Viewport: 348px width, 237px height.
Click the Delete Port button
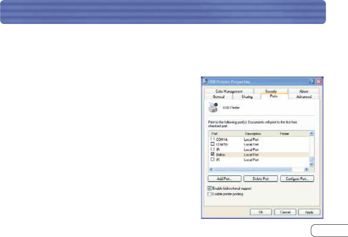260,179
